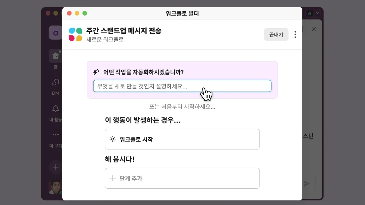This screenshot has height=205, width=365.
Task: Click the rainbow 'A' icon at top right
Action: click(309, 13)
